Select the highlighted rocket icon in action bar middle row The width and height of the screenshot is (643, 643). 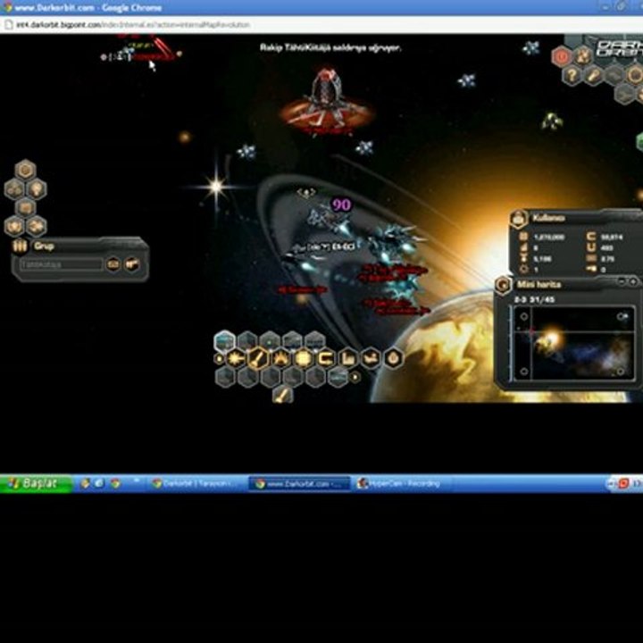pos(258,359)
